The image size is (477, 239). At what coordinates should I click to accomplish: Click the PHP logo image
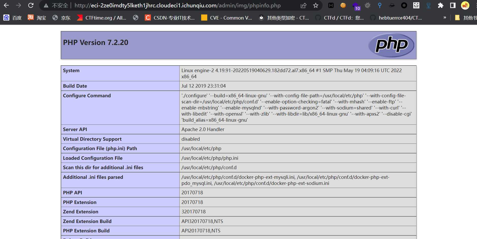[391, 45]
